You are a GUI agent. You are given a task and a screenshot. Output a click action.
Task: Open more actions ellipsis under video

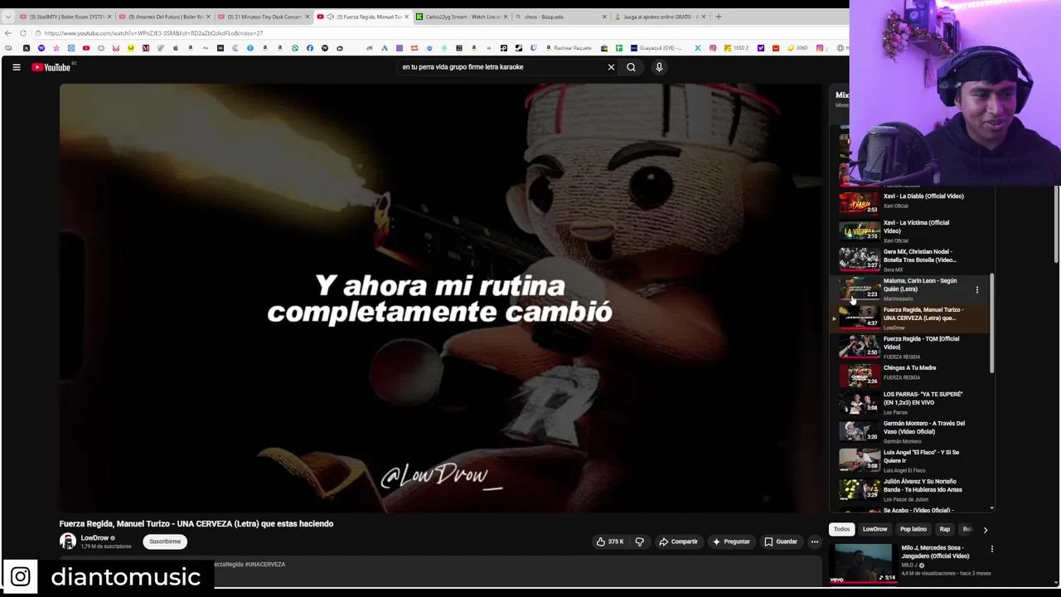point(815,541)
